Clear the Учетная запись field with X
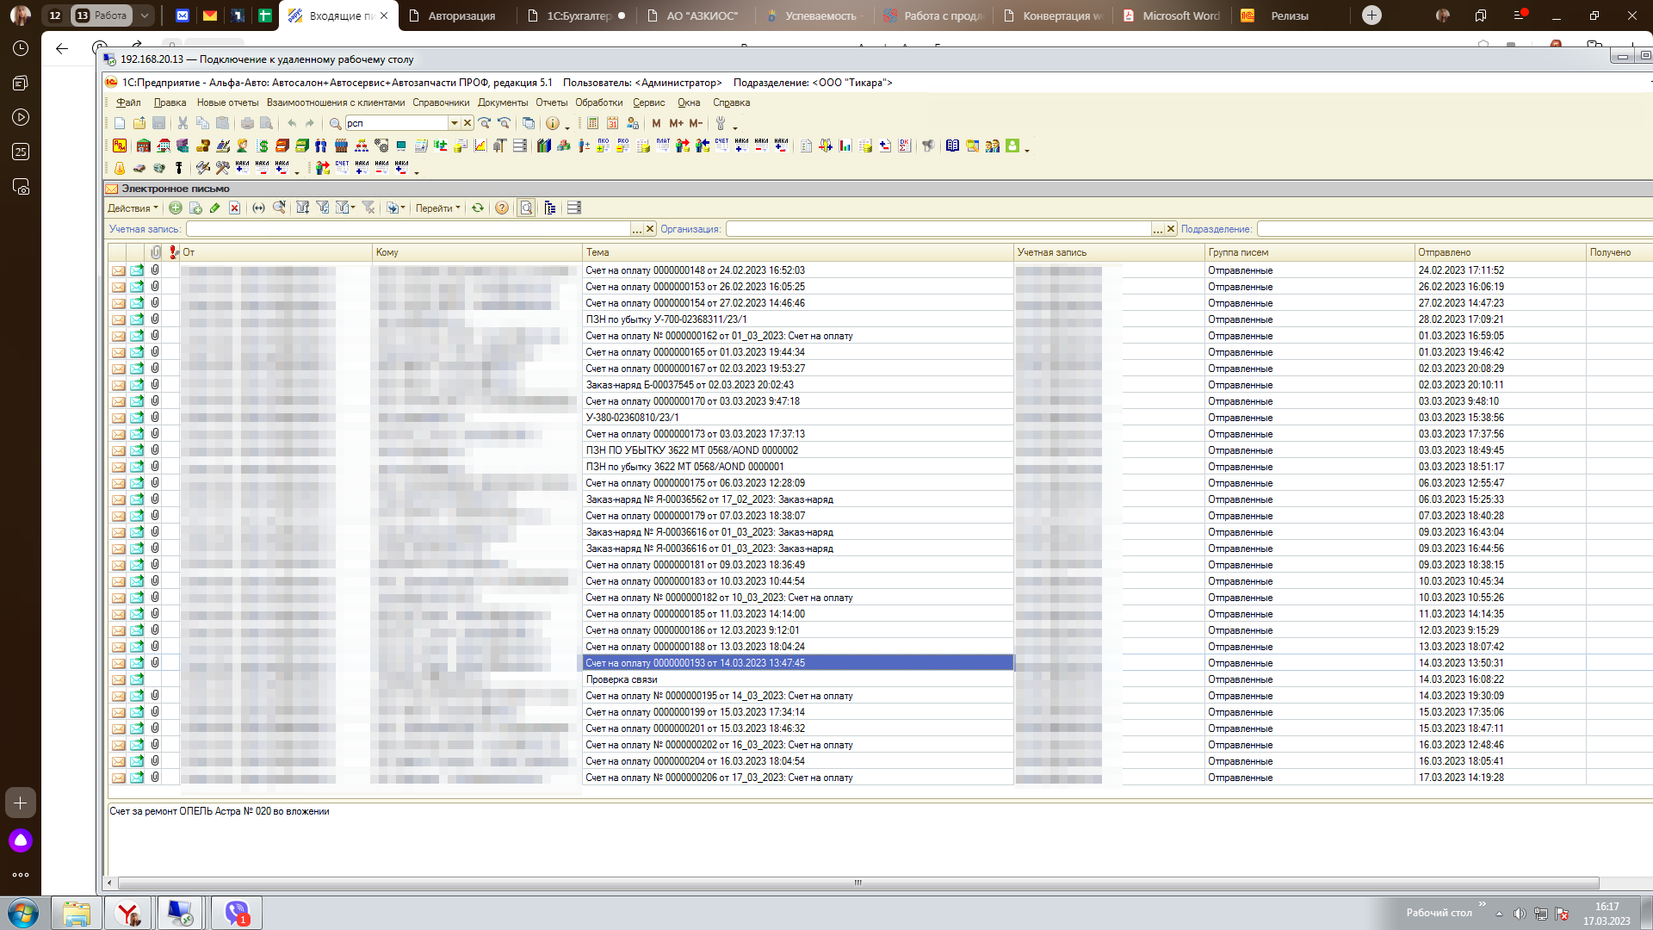The width and height of the screenshot is (1653, 930). pyautogui.click(x=650, y=229)
